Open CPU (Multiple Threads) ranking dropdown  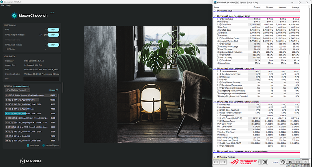(x=18, y=90)
